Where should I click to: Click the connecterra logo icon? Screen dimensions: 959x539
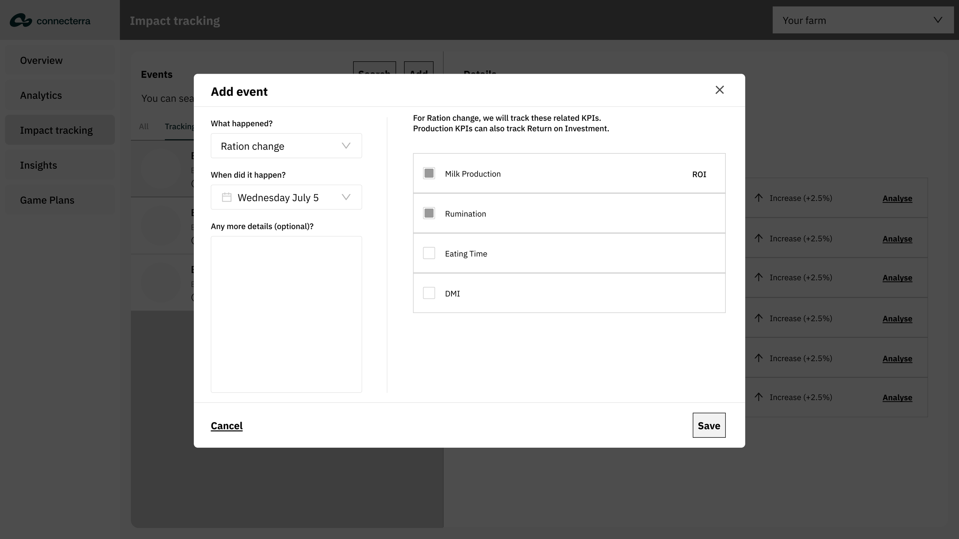click(x=21, y=20)
